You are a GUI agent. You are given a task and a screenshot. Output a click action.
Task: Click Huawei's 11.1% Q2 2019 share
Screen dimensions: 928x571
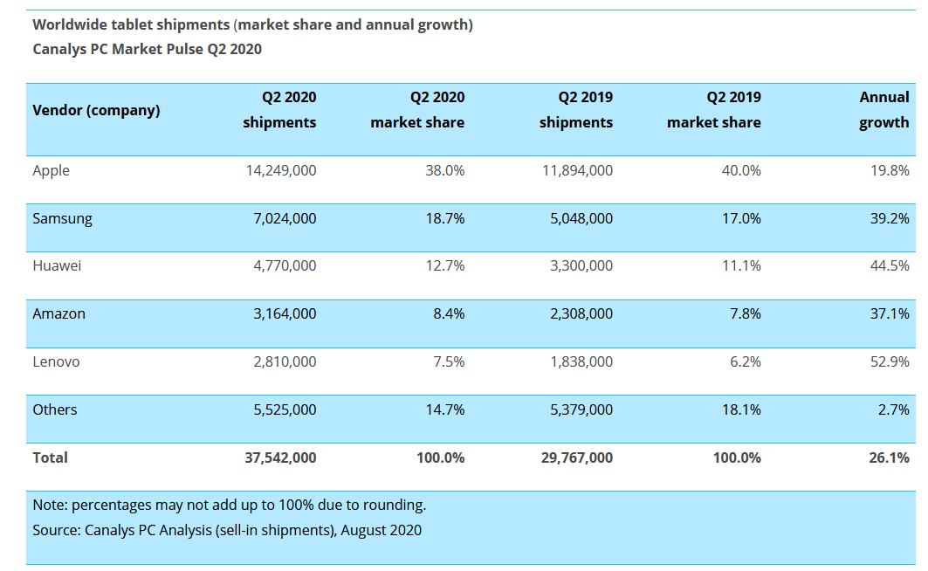click(741, 265)
